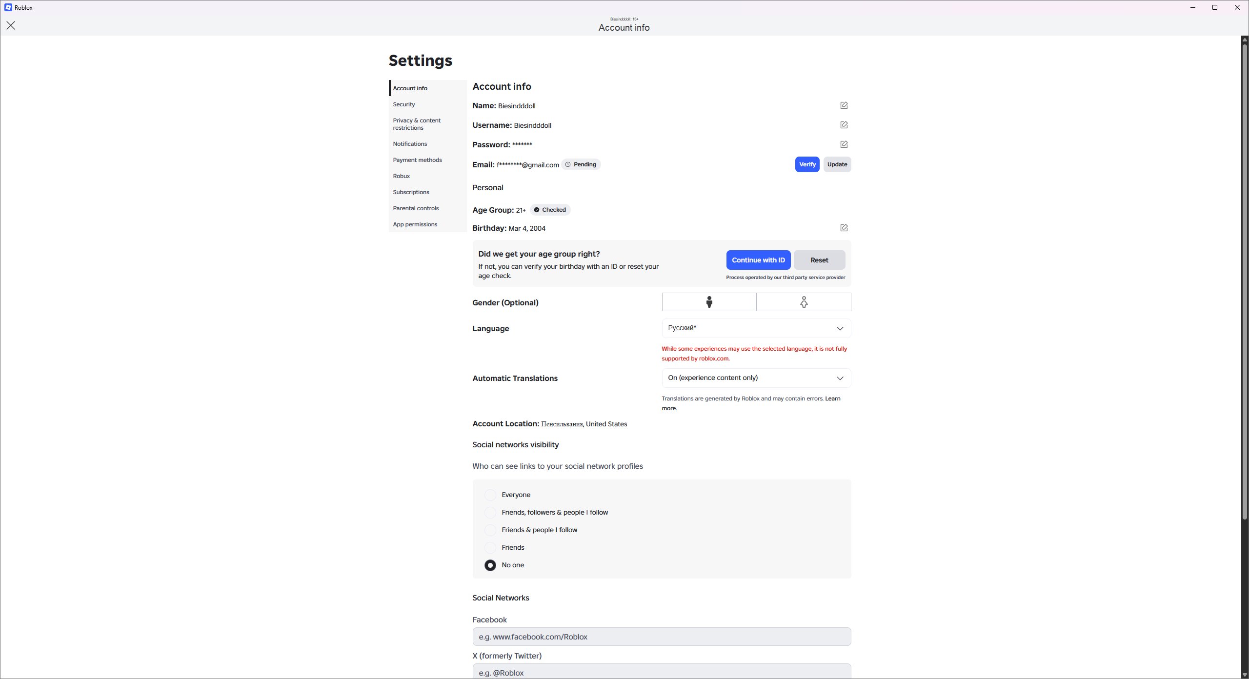Screen dimensions: 1249x679
Task: Click the birthday value Mar 4, 2004
Action: tap(527, 228)
